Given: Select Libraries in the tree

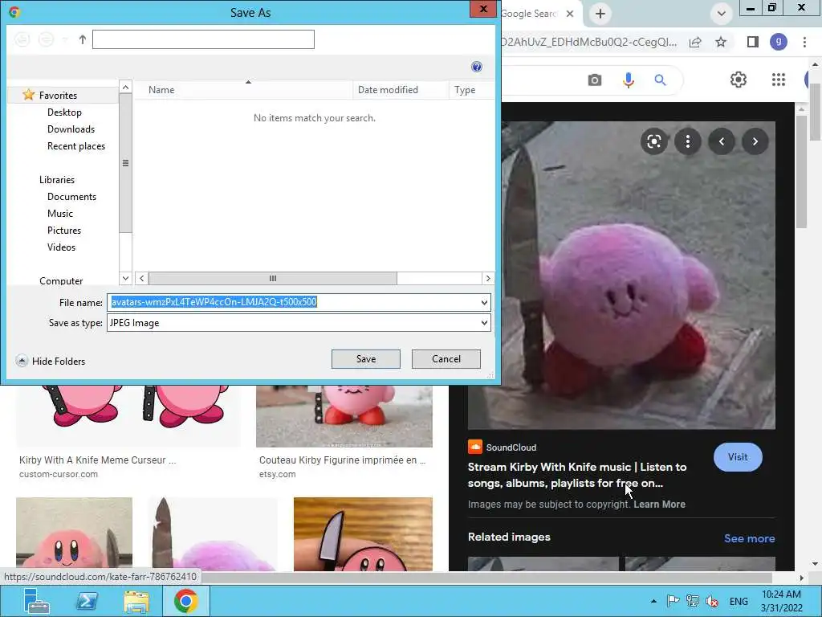Looking at the screenshot, I should click(57, 179).
